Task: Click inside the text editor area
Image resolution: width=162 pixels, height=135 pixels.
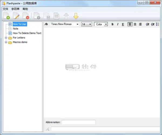Action: [x=102, y=72]
